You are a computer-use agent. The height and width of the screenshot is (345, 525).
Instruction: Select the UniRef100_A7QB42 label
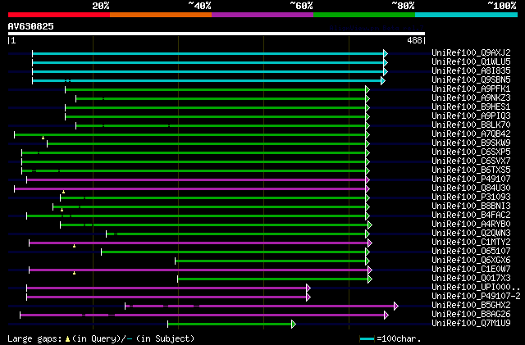click(471, 134)
